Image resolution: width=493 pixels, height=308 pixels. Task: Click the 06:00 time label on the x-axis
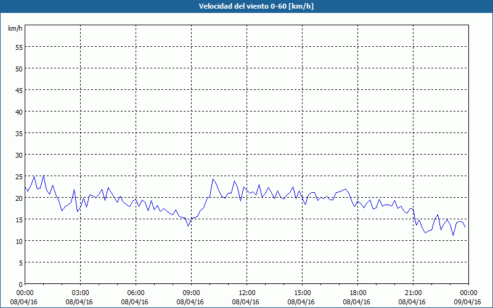click(136, 293)
